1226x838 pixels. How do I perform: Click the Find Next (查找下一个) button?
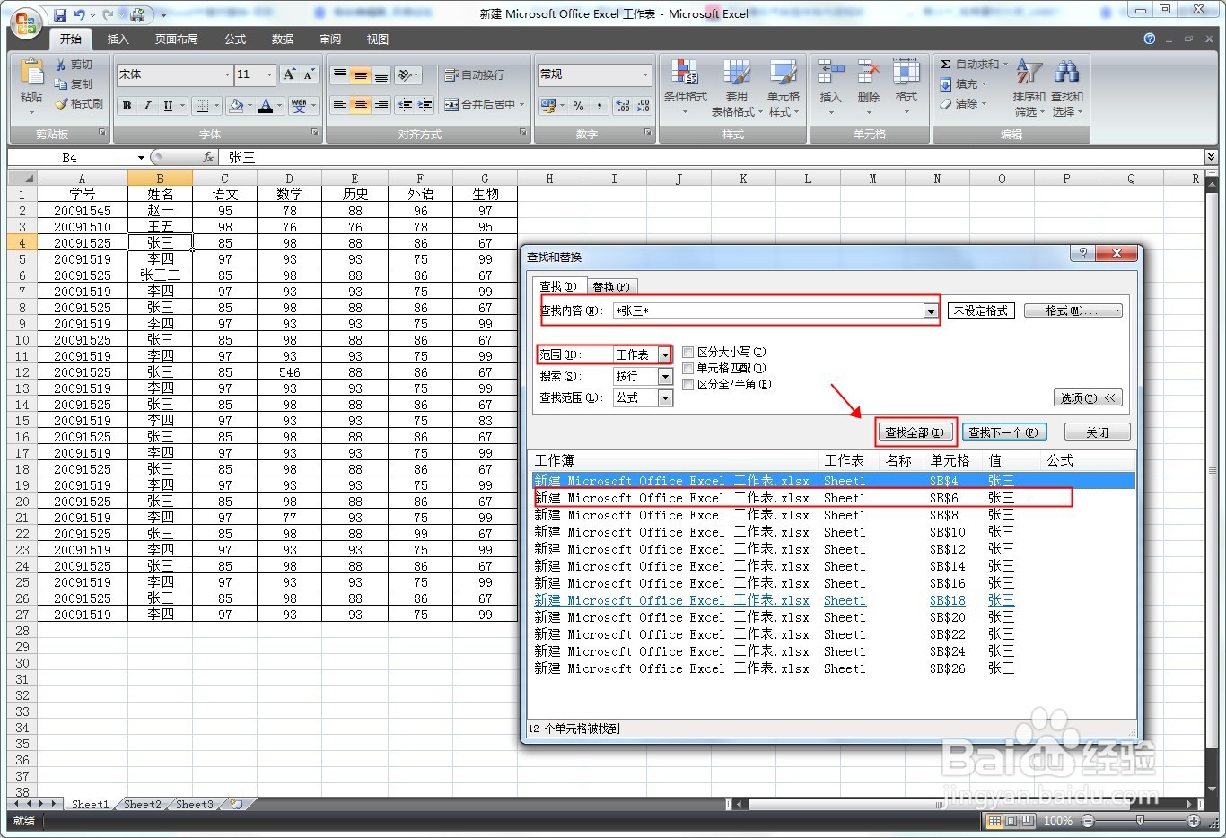[1003, 432]
